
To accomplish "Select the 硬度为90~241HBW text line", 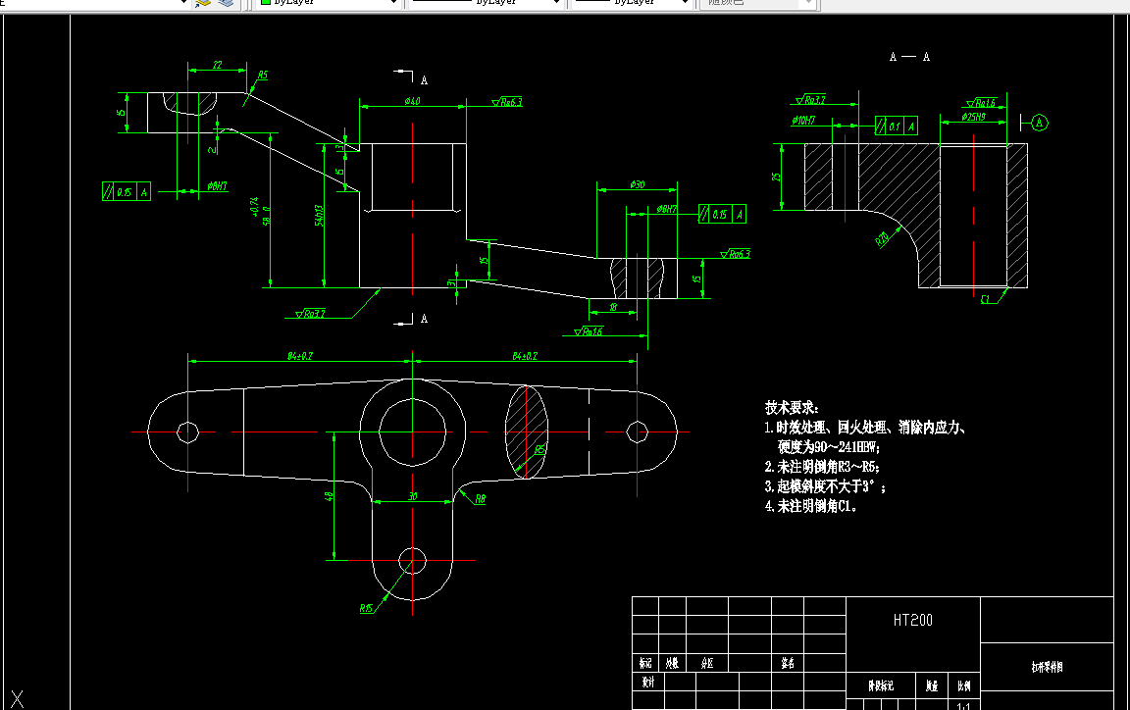I will (829, 447).
